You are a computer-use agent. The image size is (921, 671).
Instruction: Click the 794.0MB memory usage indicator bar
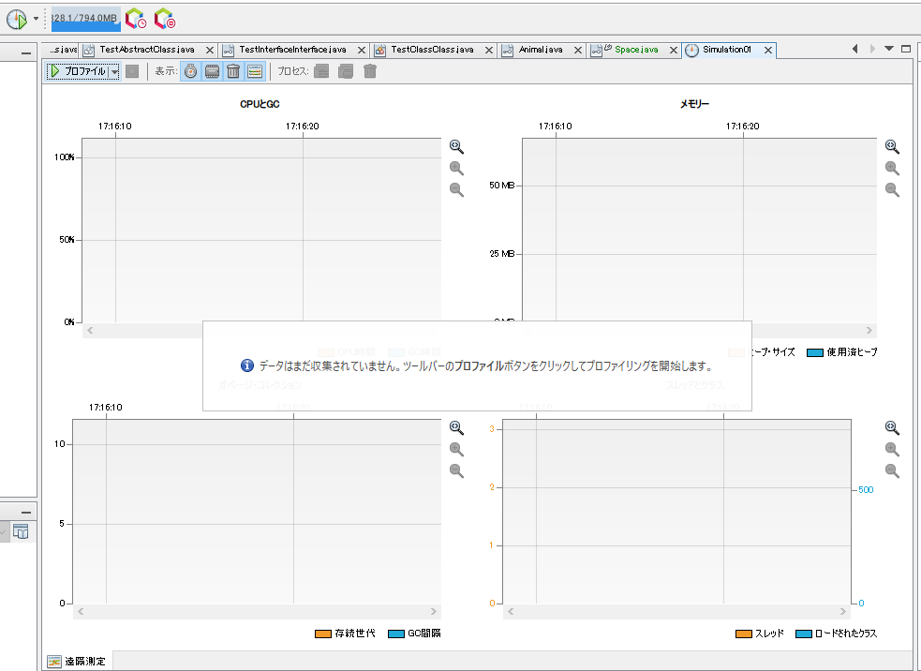[86, 19]
